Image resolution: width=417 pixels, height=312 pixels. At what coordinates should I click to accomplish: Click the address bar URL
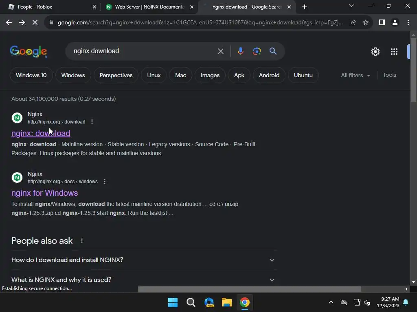[200, 23]
